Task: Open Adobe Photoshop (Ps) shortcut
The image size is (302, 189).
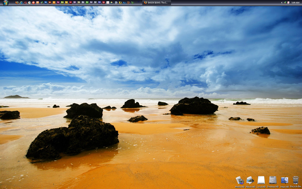Action: pyautogui.click(x=46, y=3)
